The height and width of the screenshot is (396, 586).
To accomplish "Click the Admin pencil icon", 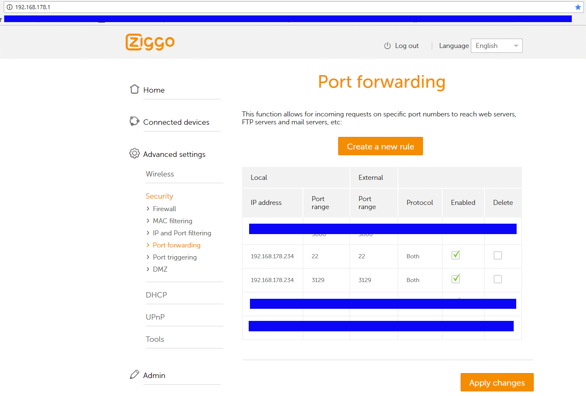I will (134, 374).
